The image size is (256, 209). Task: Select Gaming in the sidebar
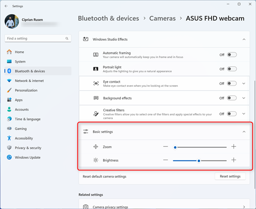click(x=38, y=129)
